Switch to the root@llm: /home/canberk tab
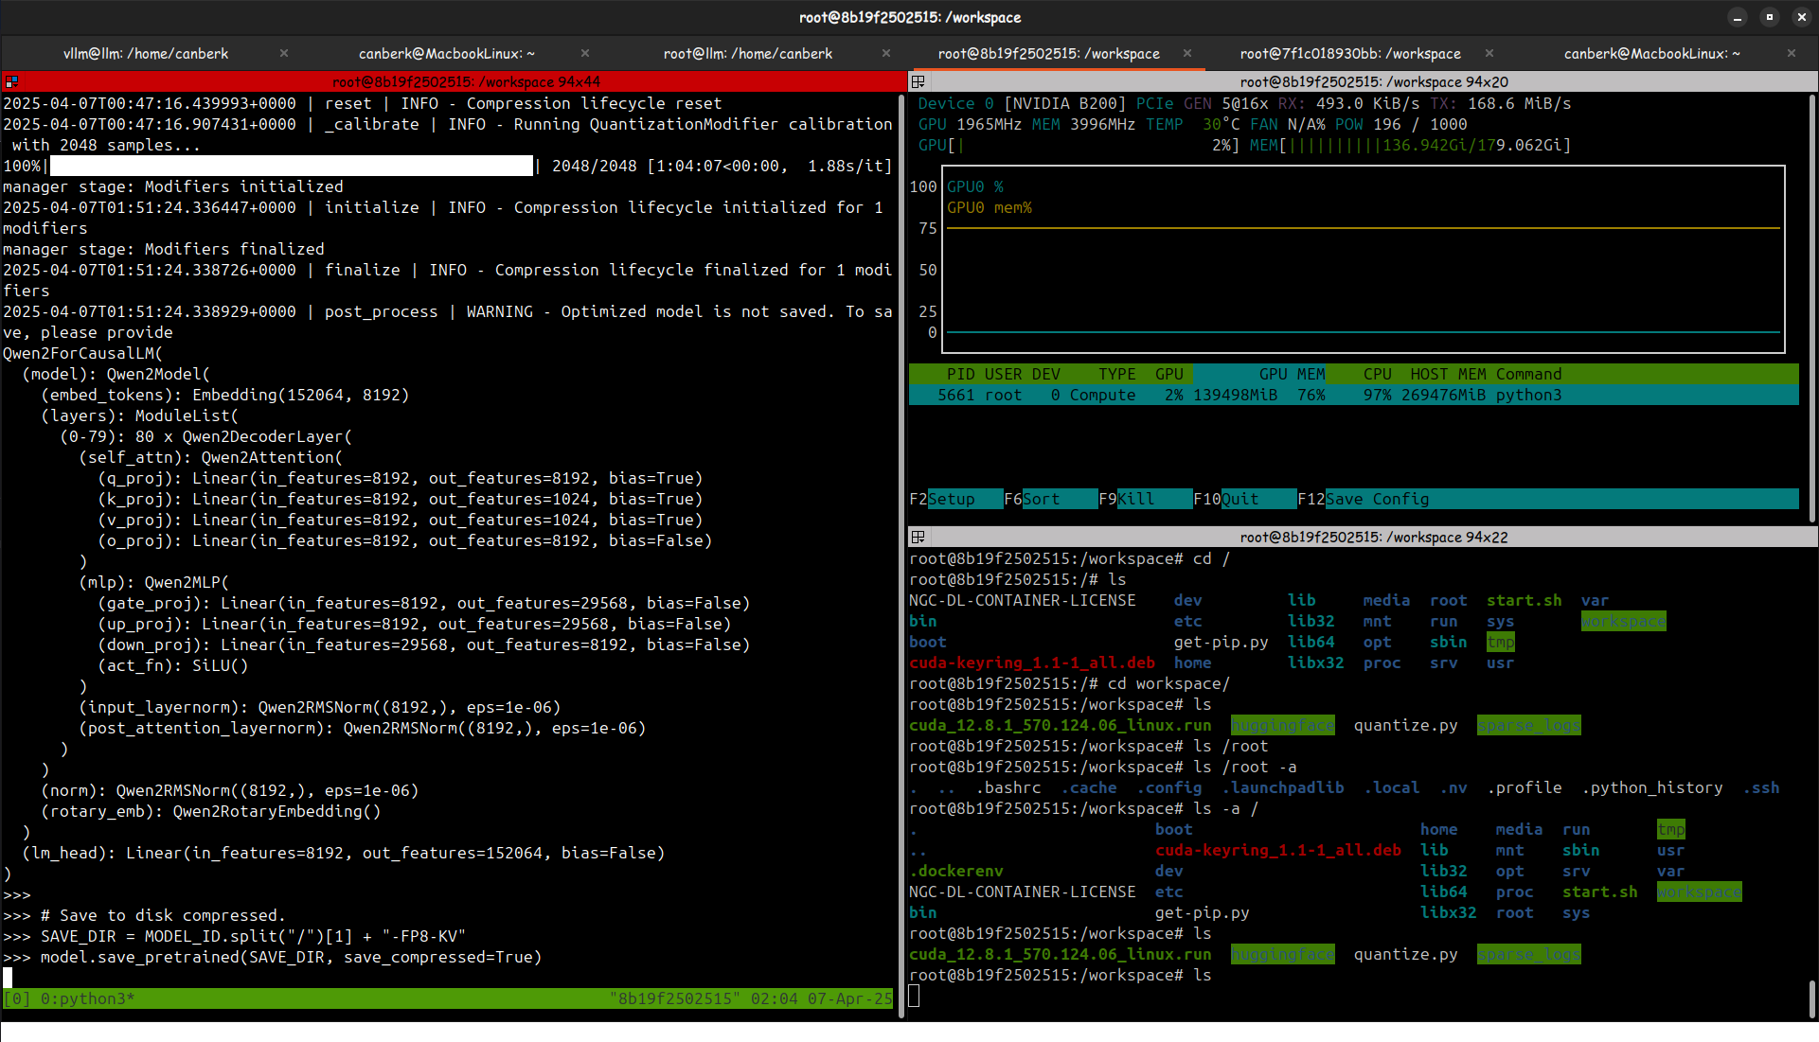This screenshot has width=1819, height=1042. [748, 54]
